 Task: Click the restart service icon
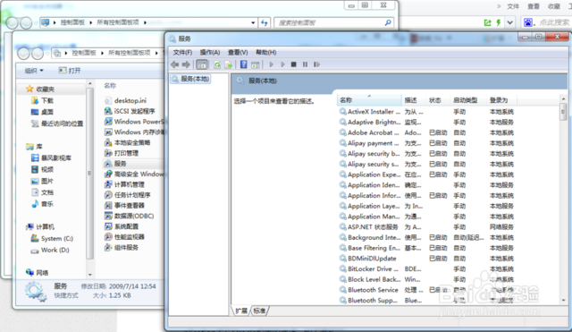tap(316, 64)
